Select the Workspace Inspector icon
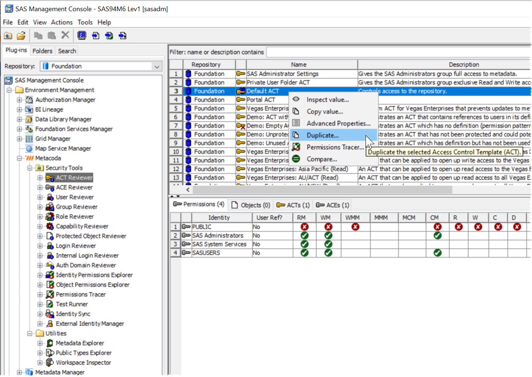Screen dimensions: 532x377 click(50, 363)
